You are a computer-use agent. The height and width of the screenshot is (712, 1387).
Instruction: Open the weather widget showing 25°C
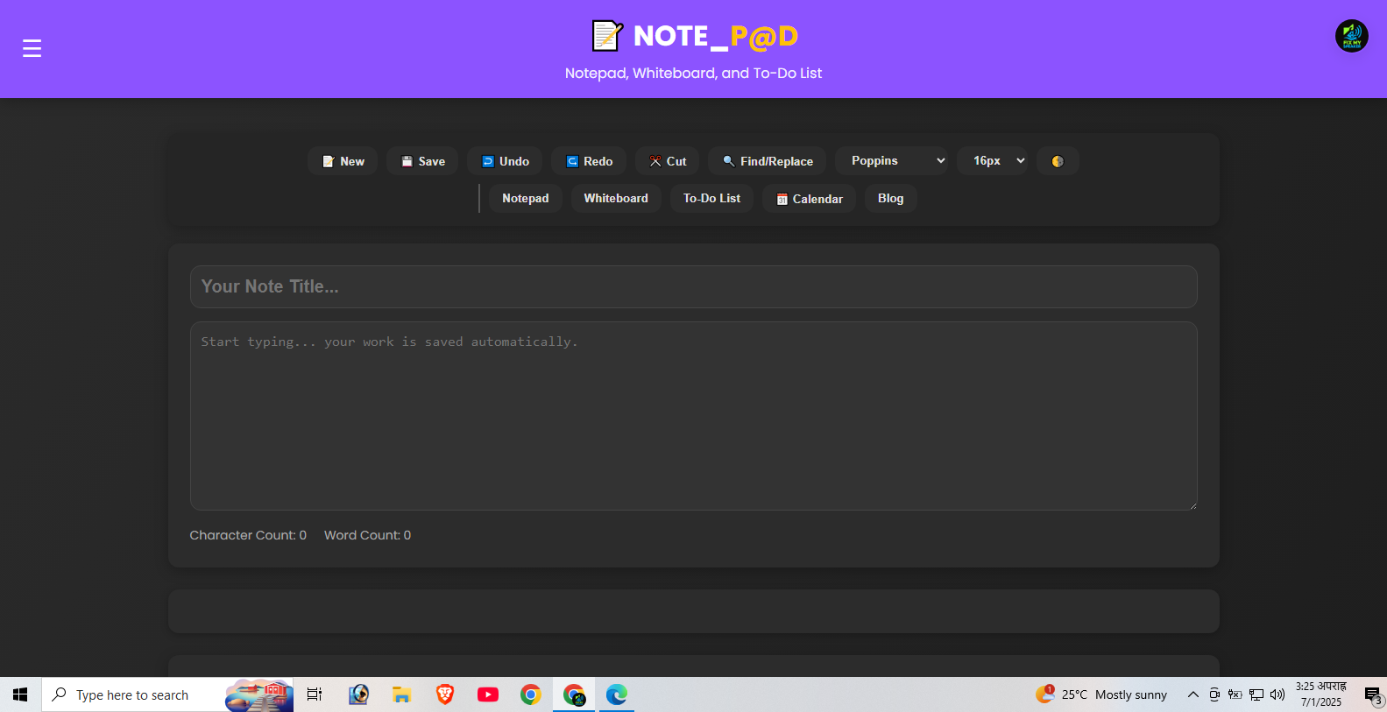(x=1101, y=694)
